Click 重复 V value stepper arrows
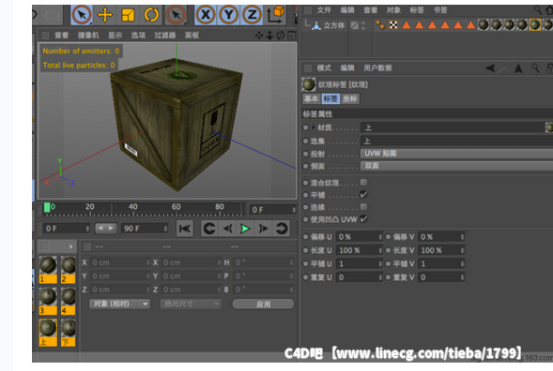Screen dimensions: 553x371 (x=462, y=277)
